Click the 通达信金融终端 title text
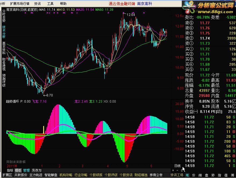Screen dimensions: 236x178 [x=122, y=4]
